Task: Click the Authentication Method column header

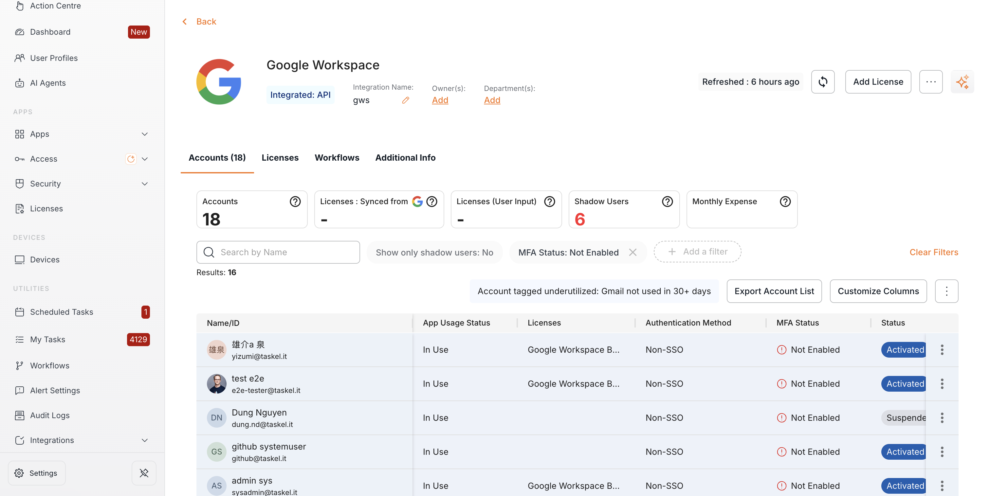Action: [688, 323]
